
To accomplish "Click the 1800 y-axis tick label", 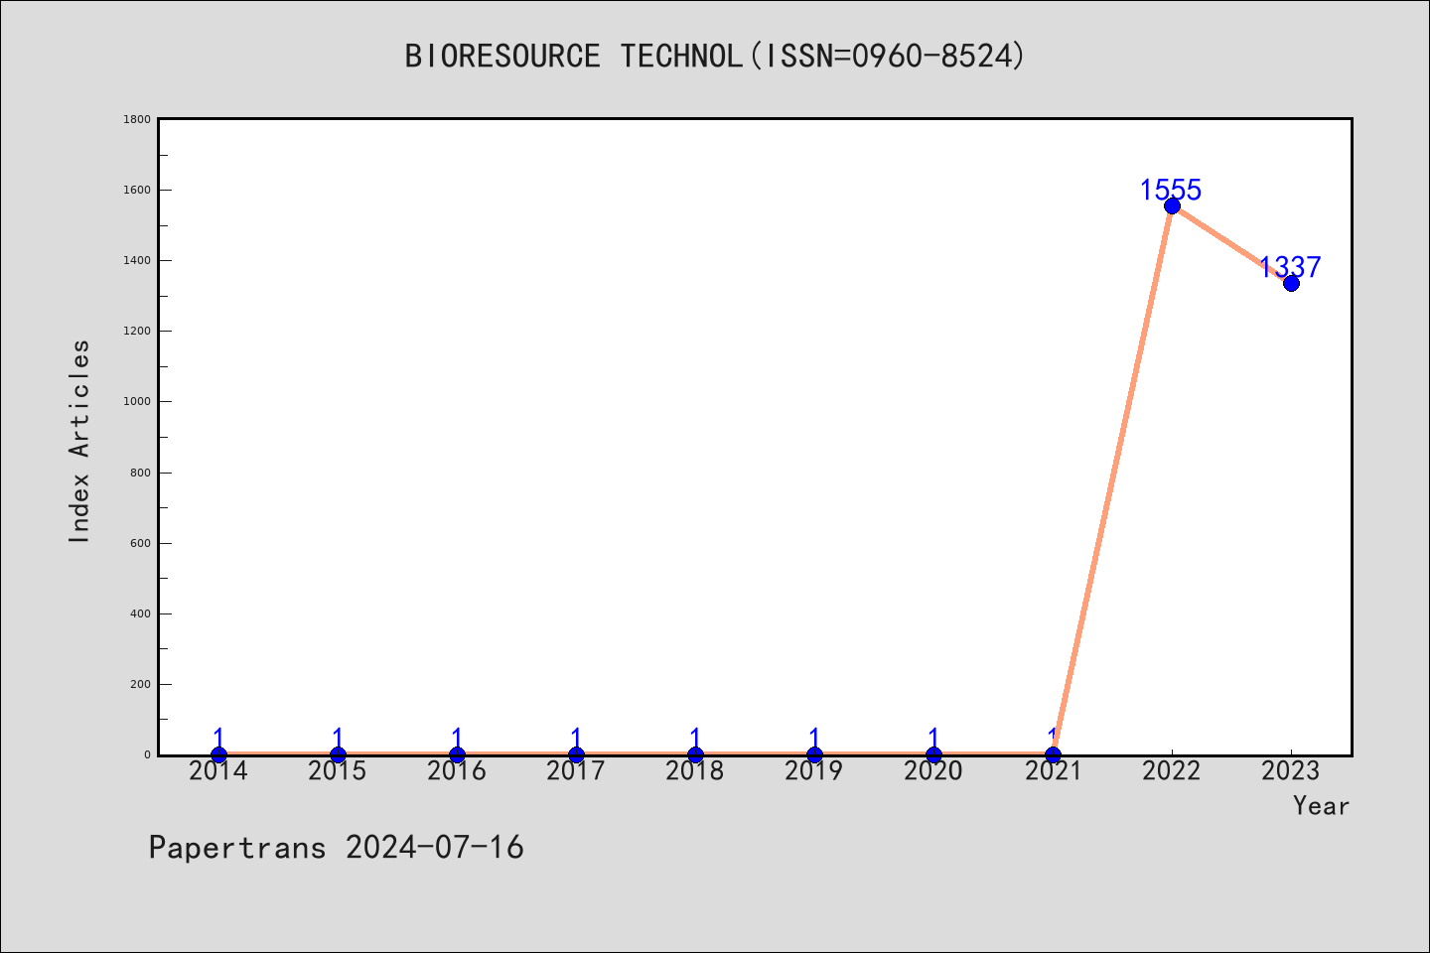I will tap(137, 119).
